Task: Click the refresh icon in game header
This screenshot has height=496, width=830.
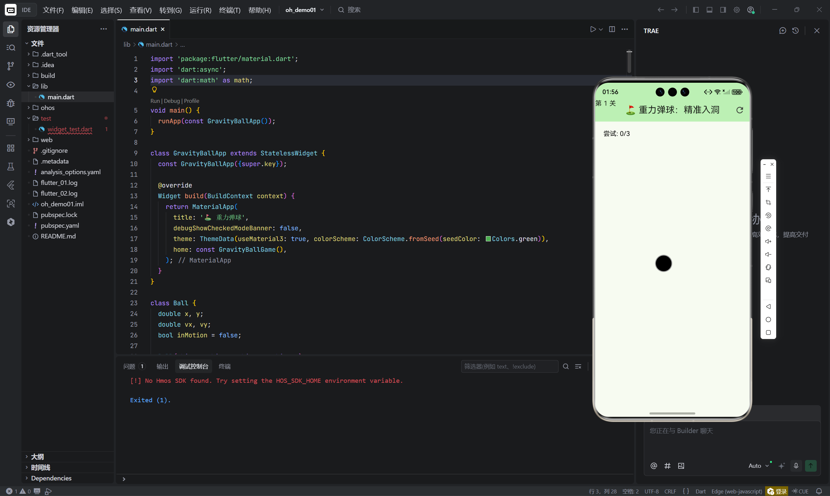Action: pyautogui.click(x=740, y=110)
